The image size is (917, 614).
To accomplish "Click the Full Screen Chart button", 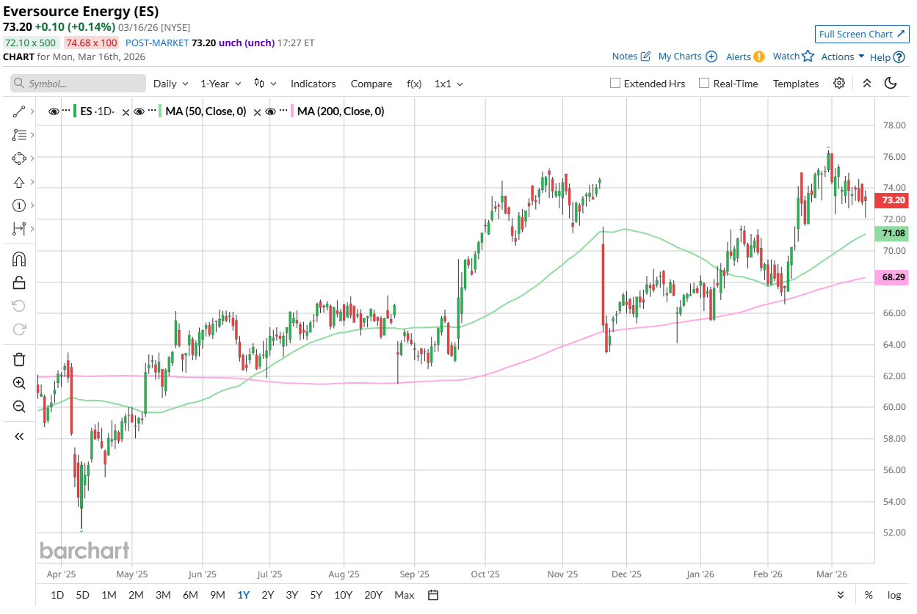I will [x=862, y=34].
